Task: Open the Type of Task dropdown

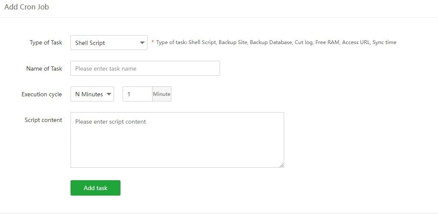Action: (x=109, y=43)
